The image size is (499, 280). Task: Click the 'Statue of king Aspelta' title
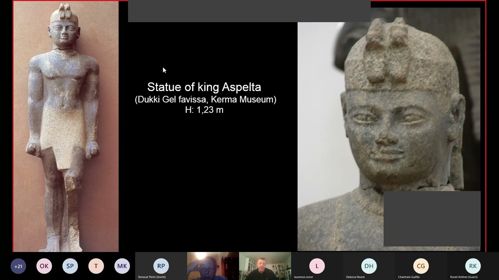point(204,87)
